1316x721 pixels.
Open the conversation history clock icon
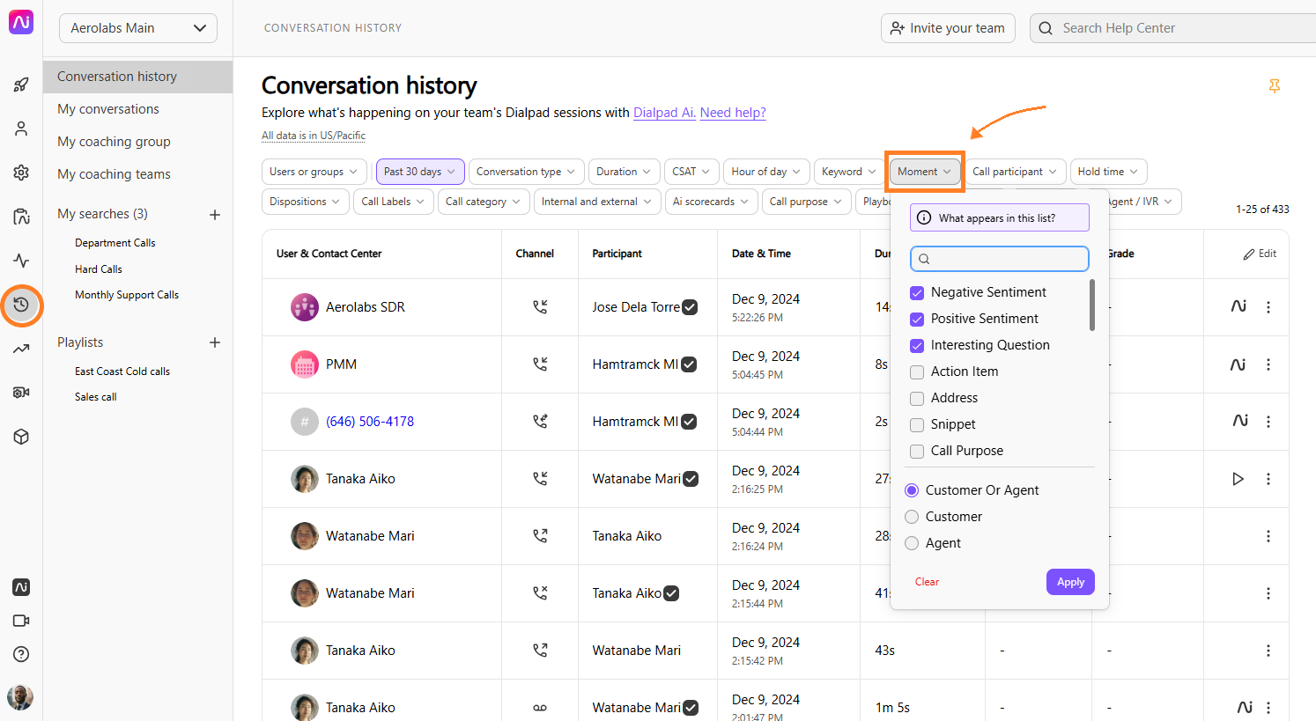(x=21, y=305)
